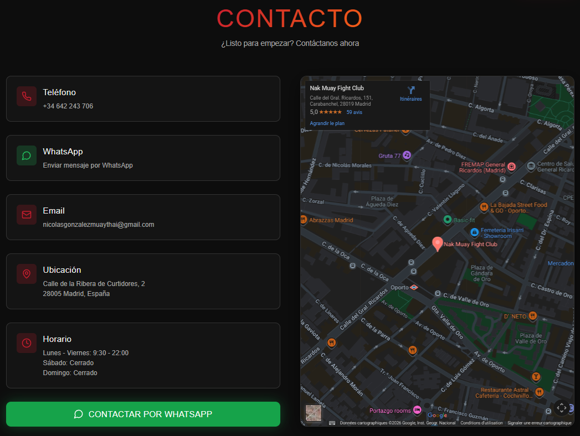
Task: Open the Agrandir le plan link
Action: [x=326, y=123]
